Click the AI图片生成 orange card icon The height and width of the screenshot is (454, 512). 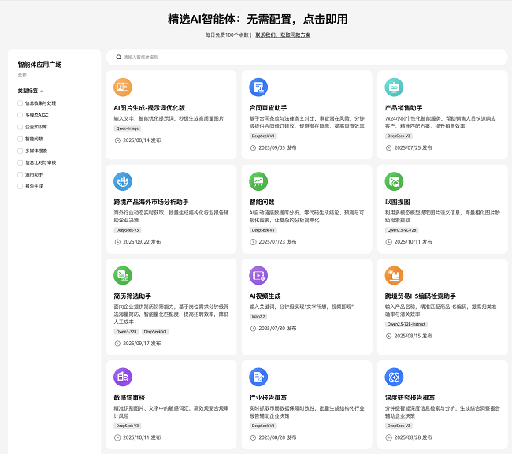[123, 87]
